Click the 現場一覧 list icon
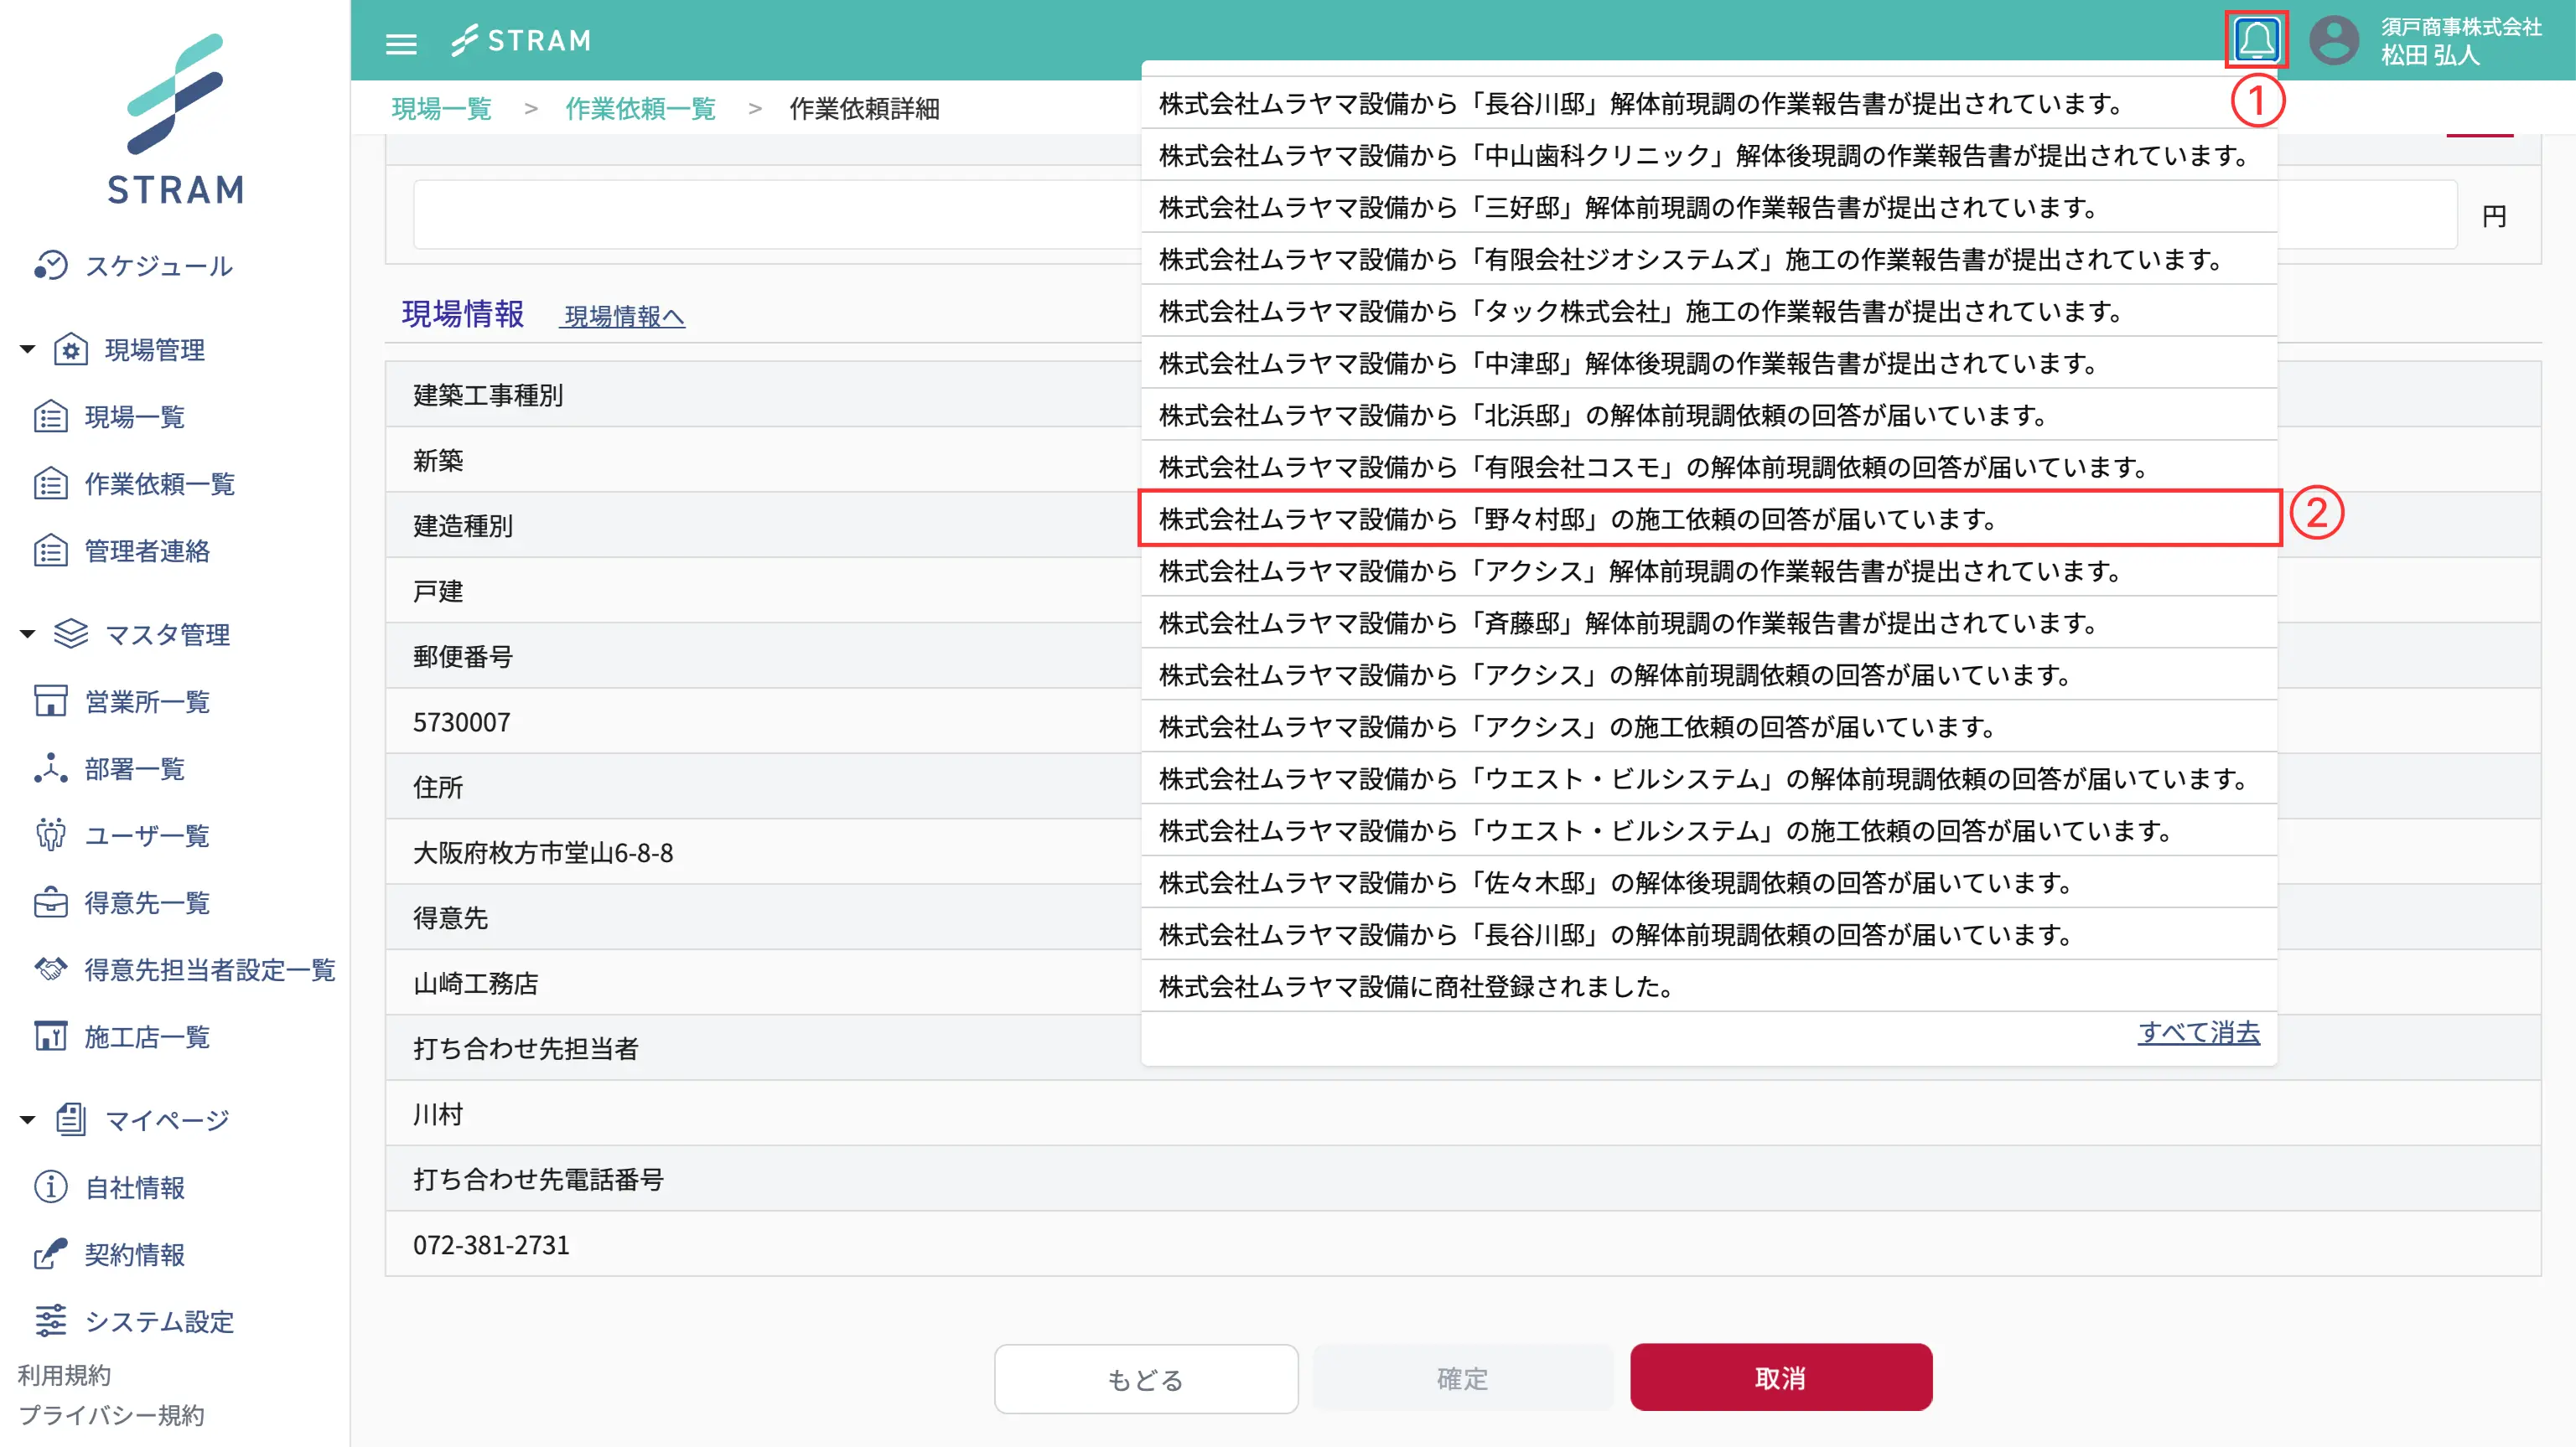Viewport: 2576px width, 1447px height. [51, 416]
